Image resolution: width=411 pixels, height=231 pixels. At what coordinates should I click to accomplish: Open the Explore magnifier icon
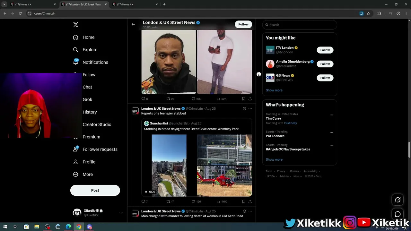point(76,50)
